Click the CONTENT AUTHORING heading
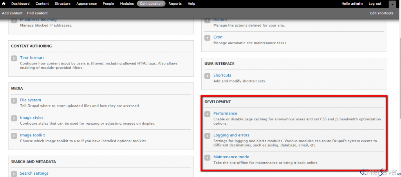401x177 pixels. [x=31, y=46]
